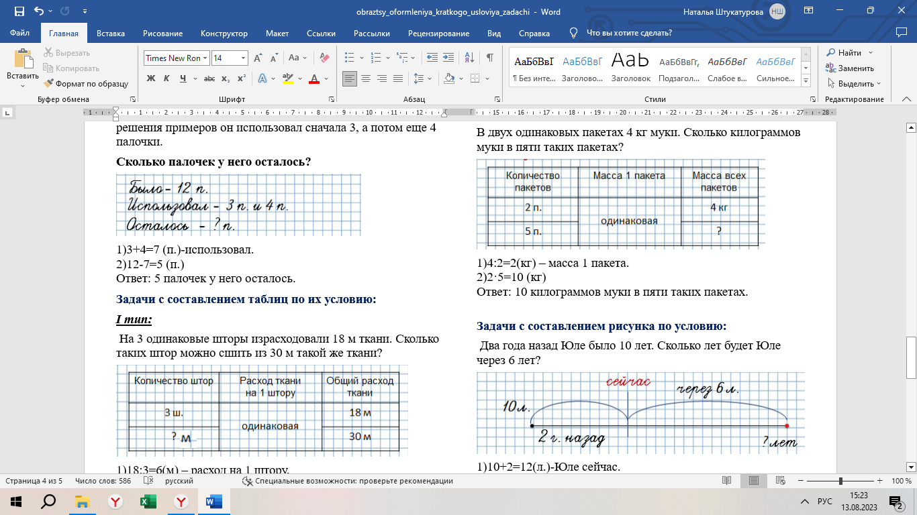
Task: Apply the Заголовок style from gallery
Action: 631,68
